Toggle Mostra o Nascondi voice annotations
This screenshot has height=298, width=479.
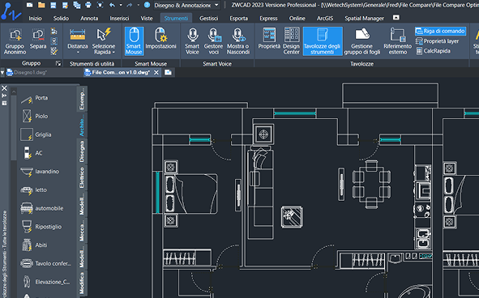click(x=238, y=41)
